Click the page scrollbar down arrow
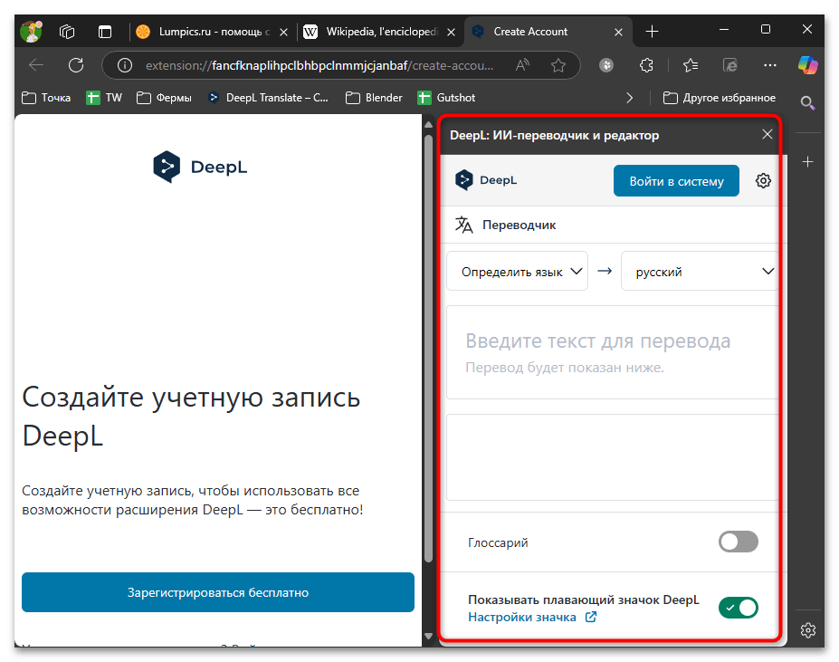This screenshot has height=662, width=839. [428, 637]
